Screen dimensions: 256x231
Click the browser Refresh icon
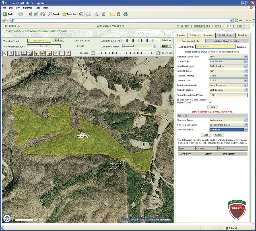[x=36, y=14]
